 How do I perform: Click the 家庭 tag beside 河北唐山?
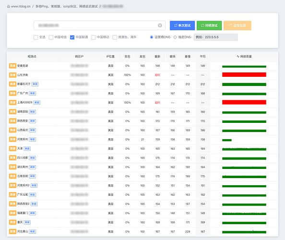(32, 231)
